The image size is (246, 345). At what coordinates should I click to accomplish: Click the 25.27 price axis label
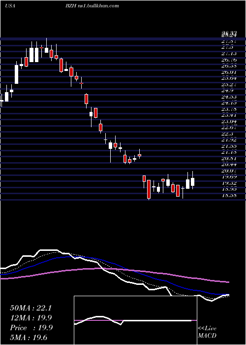(229, 84)
